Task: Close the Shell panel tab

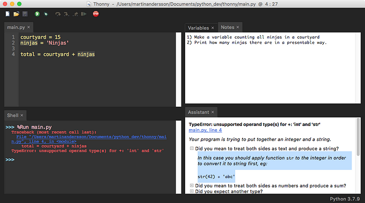Action: tap(22, 115)
